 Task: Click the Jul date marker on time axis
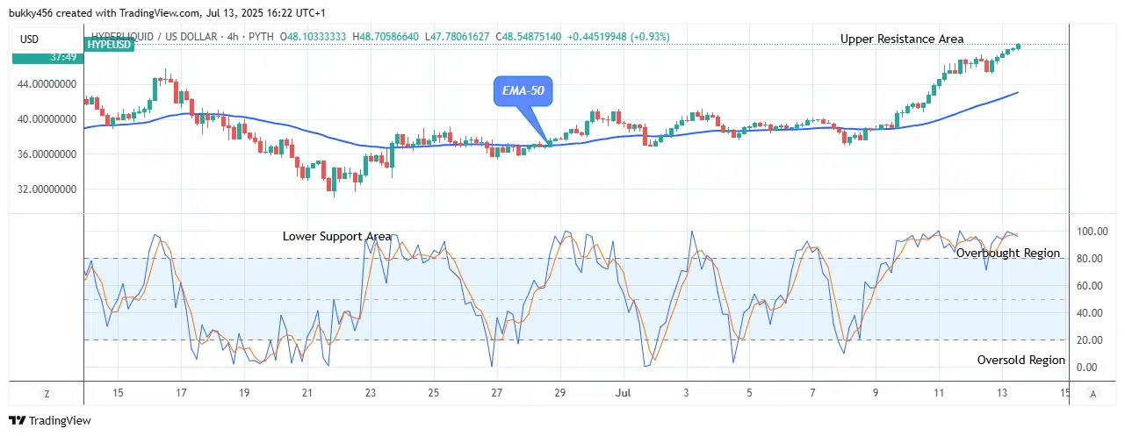[x=623, y=393]
